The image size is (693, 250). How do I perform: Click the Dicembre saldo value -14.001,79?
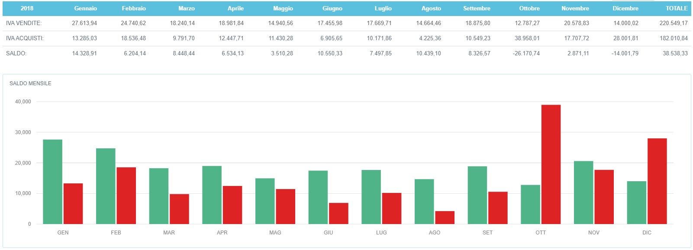tap(625, 53)
